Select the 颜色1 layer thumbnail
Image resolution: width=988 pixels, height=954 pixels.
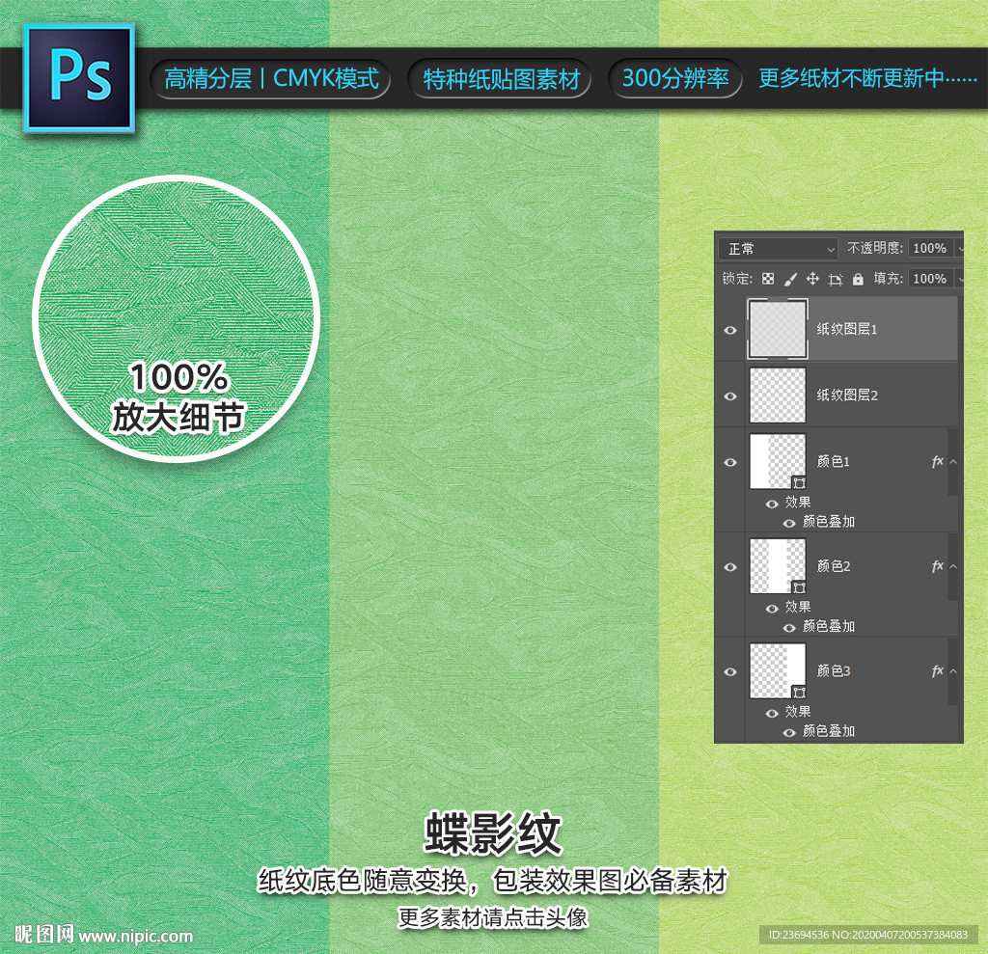777,461
